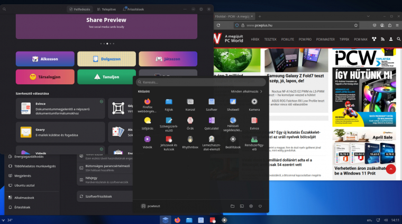The image size is (402, 224).
Task: Open the Tanuljon category in Software
Action: tap(107, 77)
